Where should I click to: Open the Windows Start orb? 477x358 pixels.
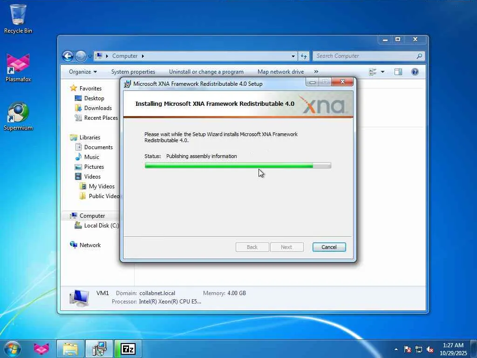pyautogui.click(x=12, y=349)
